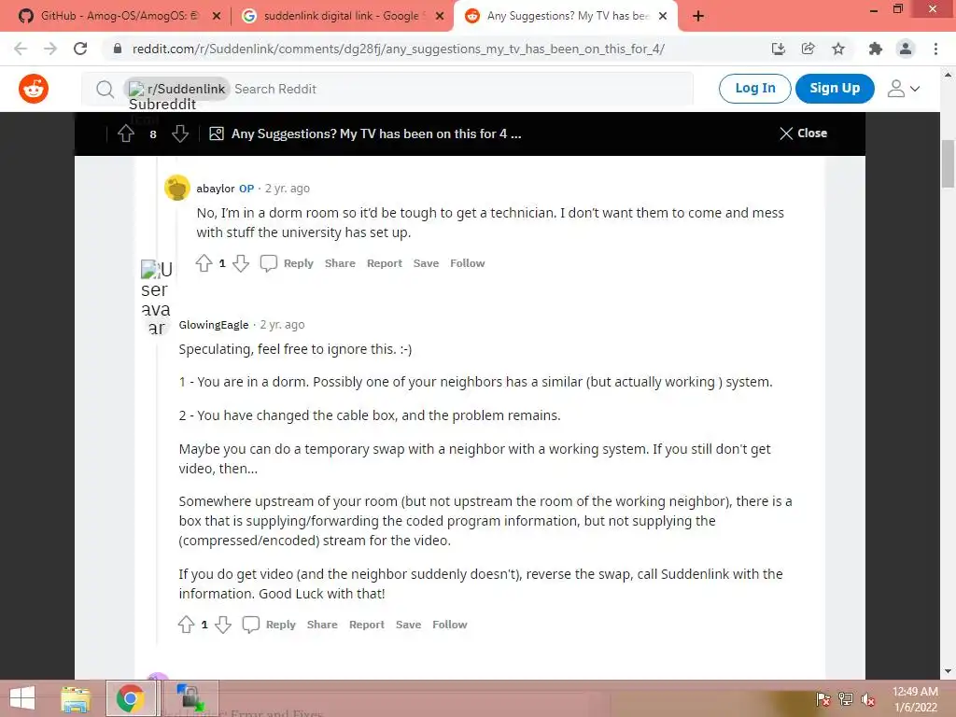The height and width of the screenshot is (717, 956).
Task: Open the Chrome three-dot menu
Action: coord(935,49)
